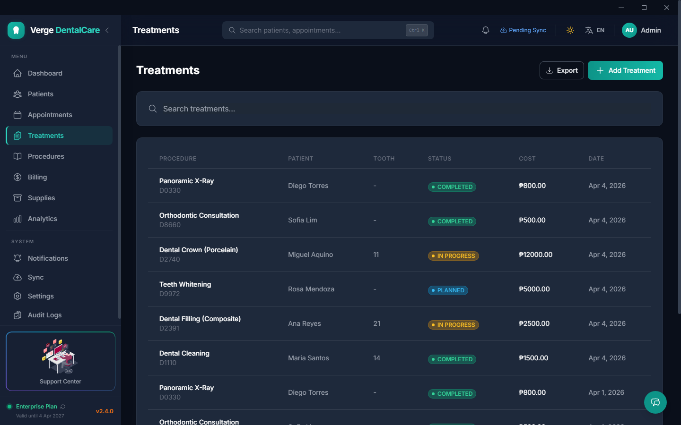Click the Notifications bell icon in sidebar
681x425 pixels.
pyautogui.click(x=17, y=258)
